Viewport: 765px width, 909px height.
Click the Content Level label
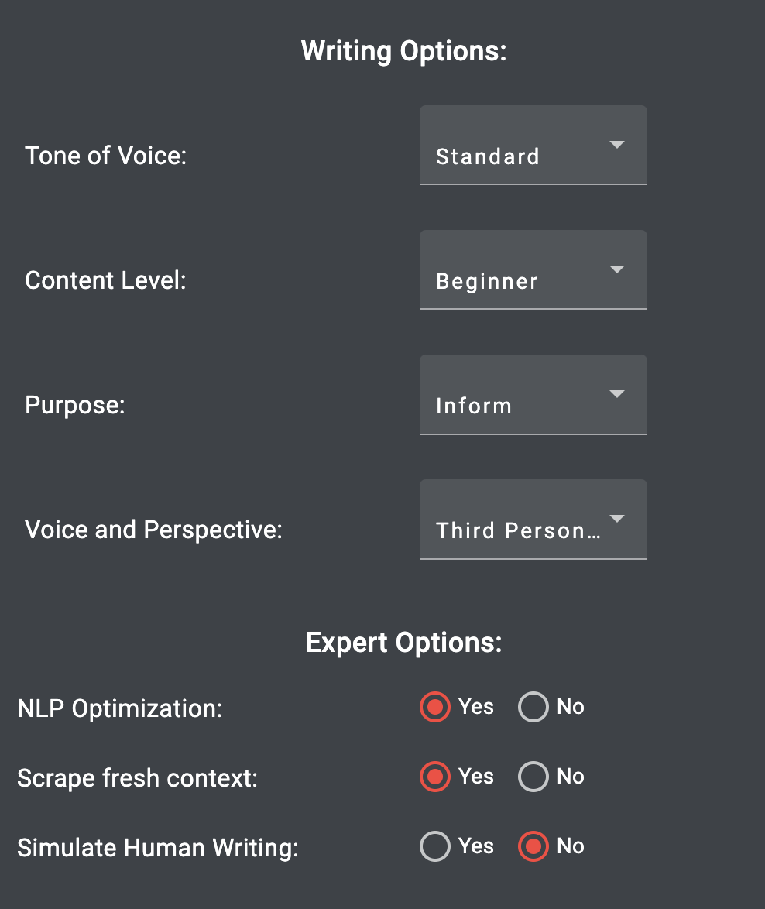105,280
